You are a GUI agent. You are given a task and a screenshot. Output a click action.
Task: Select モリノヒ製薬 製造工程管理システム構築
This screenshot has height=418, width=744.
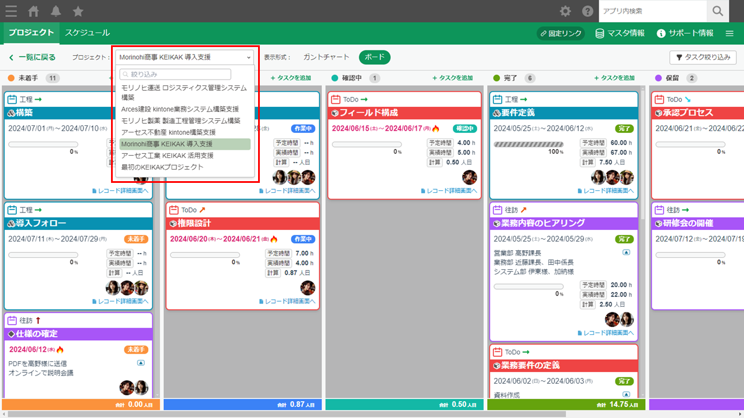coord(185,121)
